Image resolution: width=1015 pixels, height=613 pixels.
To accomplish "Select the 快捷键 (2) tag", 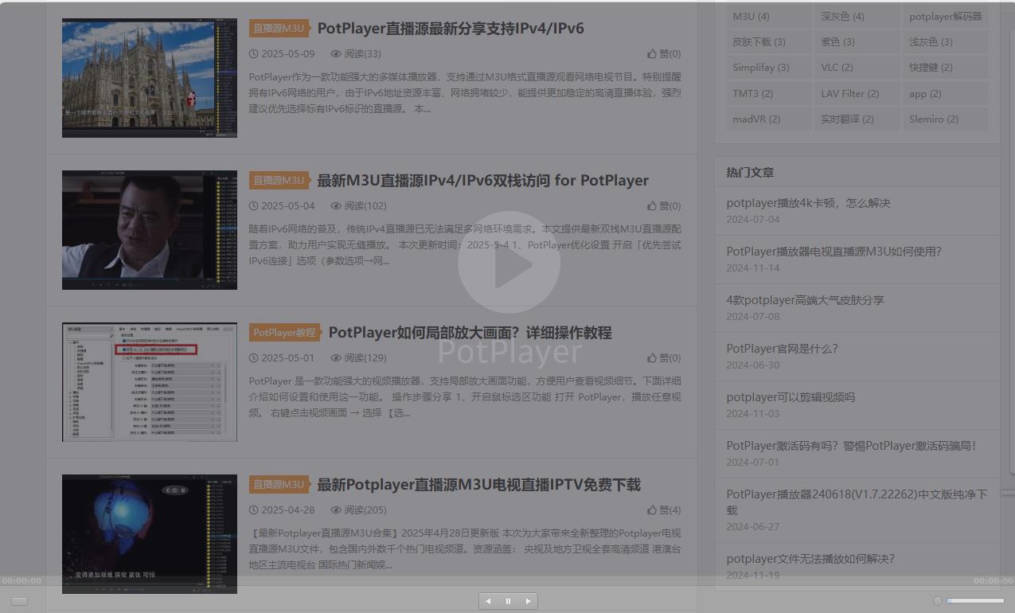I will coord(946,68).
